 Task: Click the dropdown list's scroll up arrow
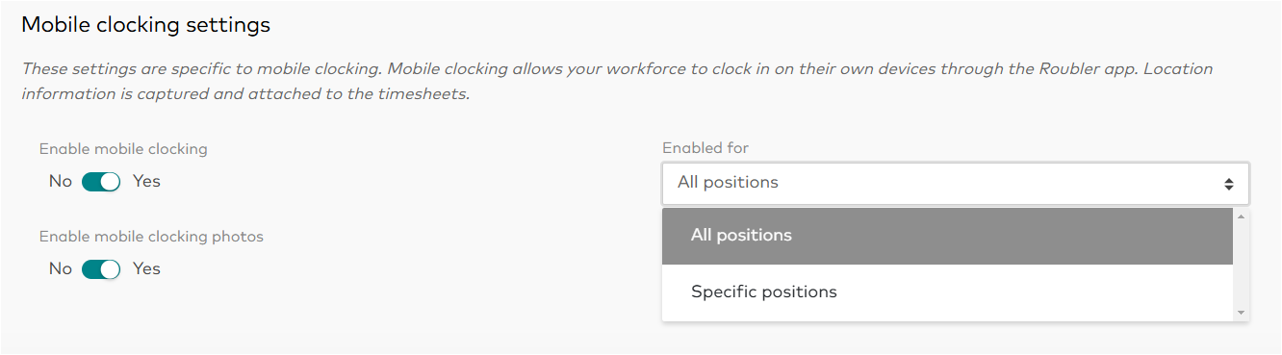1241,216
